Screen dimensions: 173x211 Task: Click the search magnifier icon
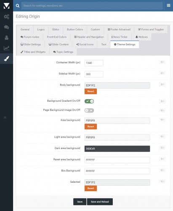(x=18, y=5)
